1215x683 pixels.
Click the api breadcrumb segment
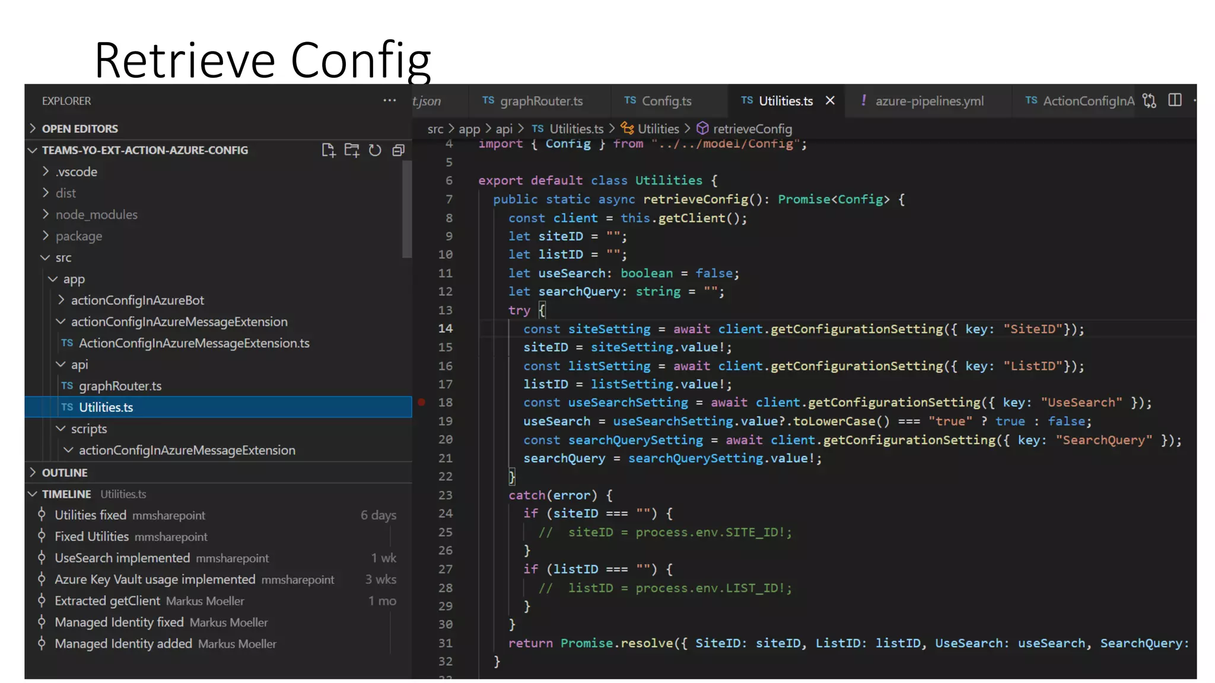[x=504, y=129]
